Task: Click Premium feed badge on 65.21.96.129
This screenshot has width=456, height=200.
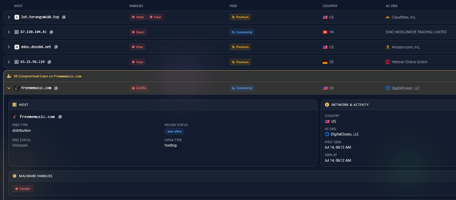Action: click(240, 62)
